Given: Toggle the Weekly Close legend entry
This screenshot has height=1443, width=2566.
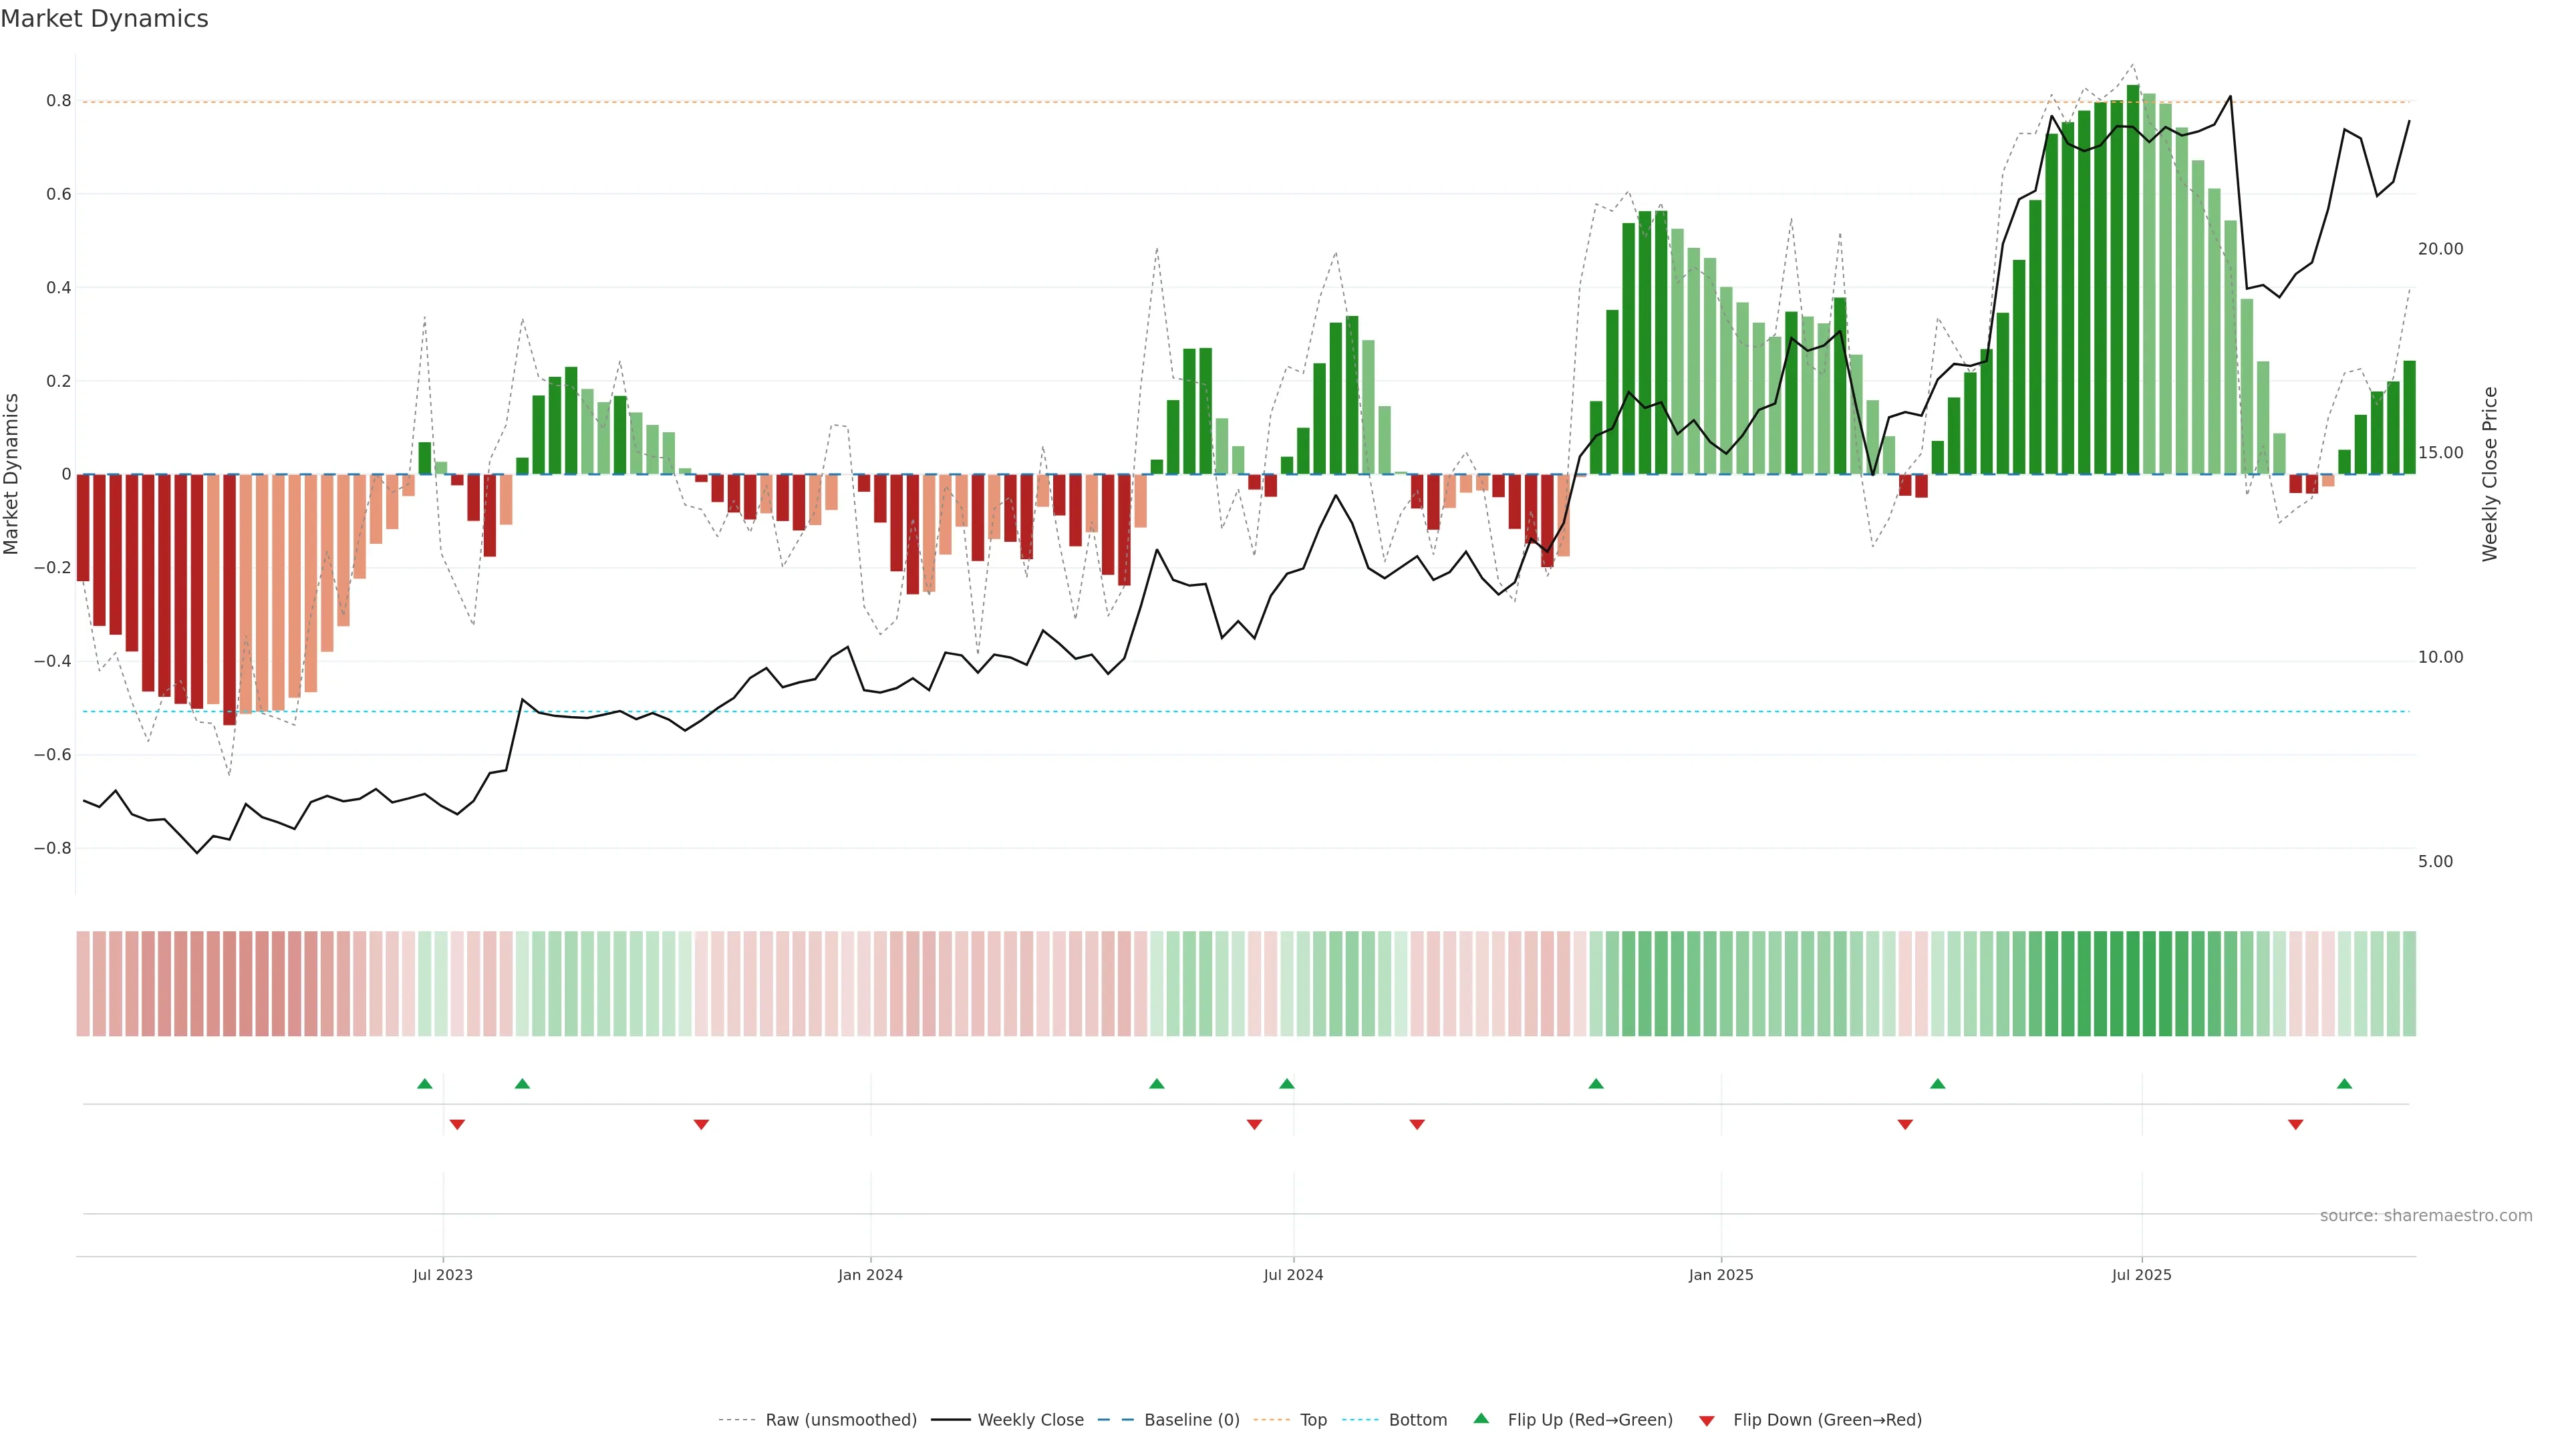Looking at the screenshot, I should (x=1030, y=1420).
